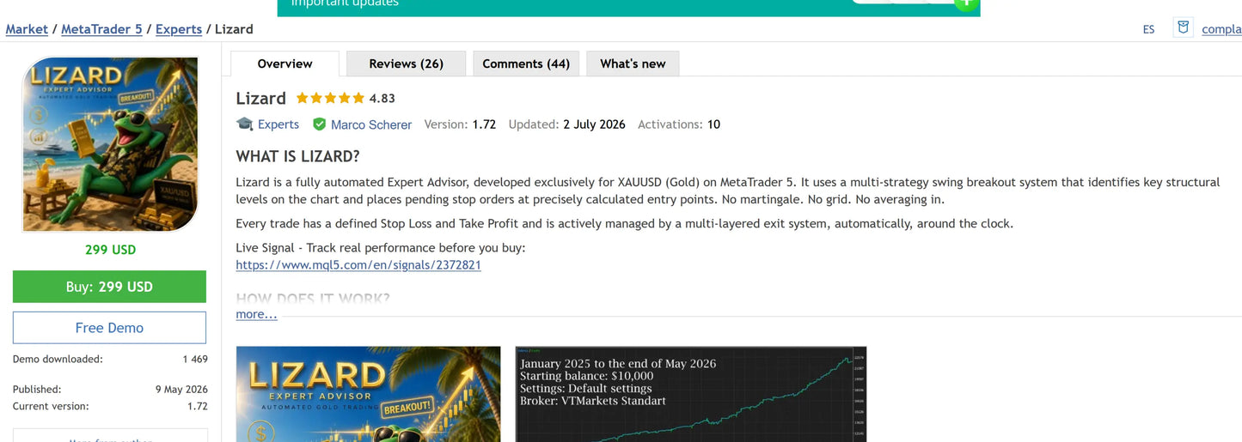Click the Experts graduation cap icon
Screen dimensions: 1242x442
click(x=245, y=124)
